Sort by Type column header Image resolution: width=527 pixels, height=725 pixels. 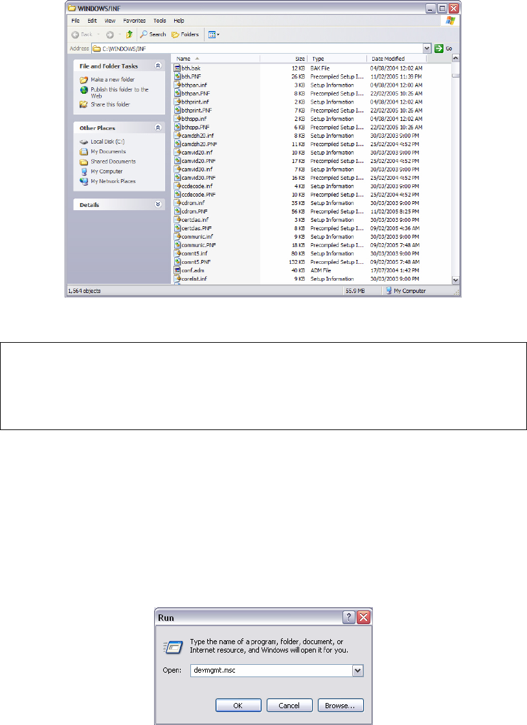coord(337,59)
